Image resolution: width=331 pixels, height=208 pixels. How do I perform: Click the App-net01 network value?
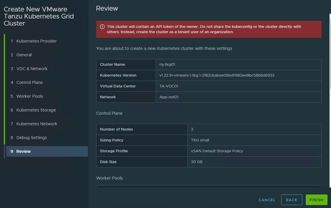click(169, 97)
